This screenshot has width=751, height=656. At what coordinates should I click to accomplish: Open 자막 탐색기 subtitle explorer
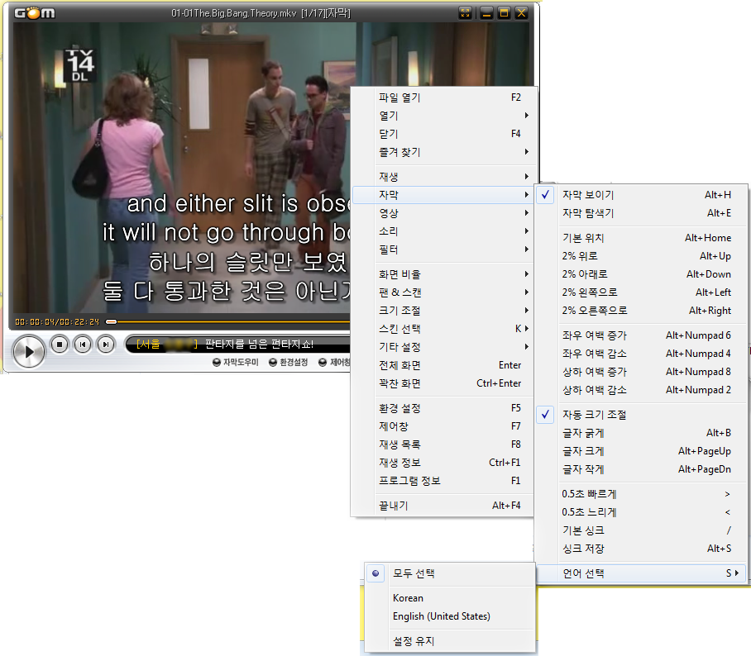tap(641, 213)
